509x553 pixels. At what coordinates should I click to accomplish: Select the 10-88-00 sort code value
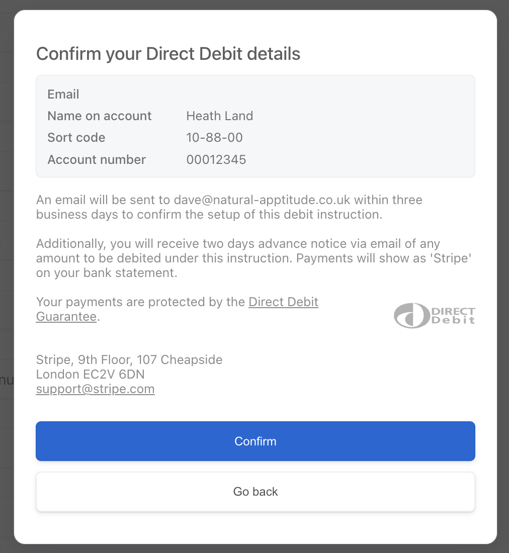(214, 138)
